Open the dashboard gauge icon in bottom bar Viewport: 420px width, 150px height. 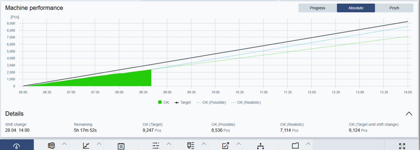click(x=17, y=146)
